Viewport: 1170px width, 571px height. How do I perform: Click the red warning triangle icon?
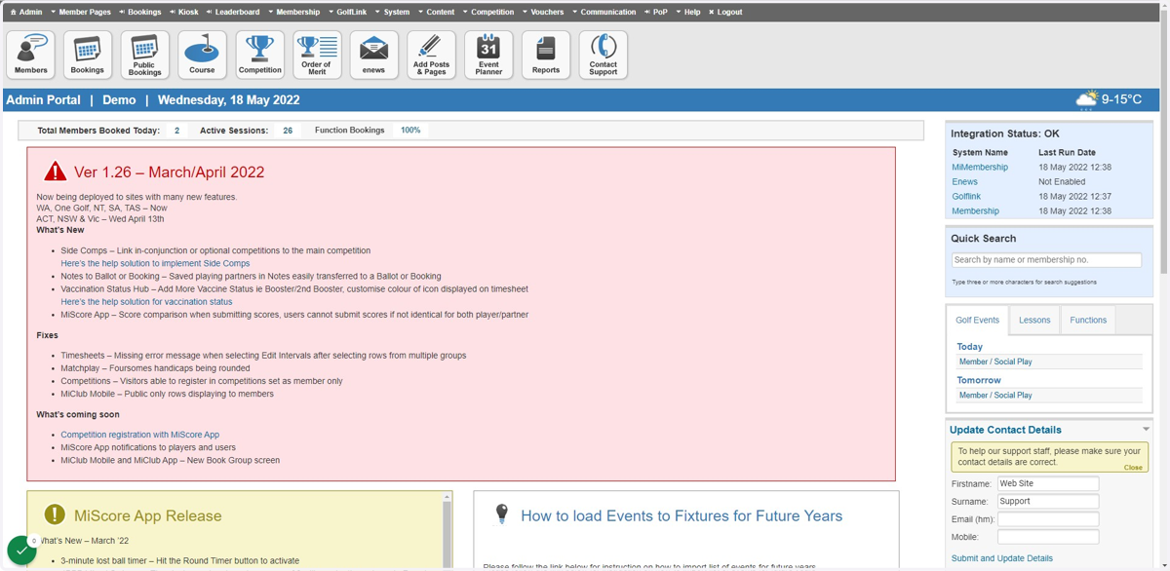pyautogui.click(x=56, y=171)
